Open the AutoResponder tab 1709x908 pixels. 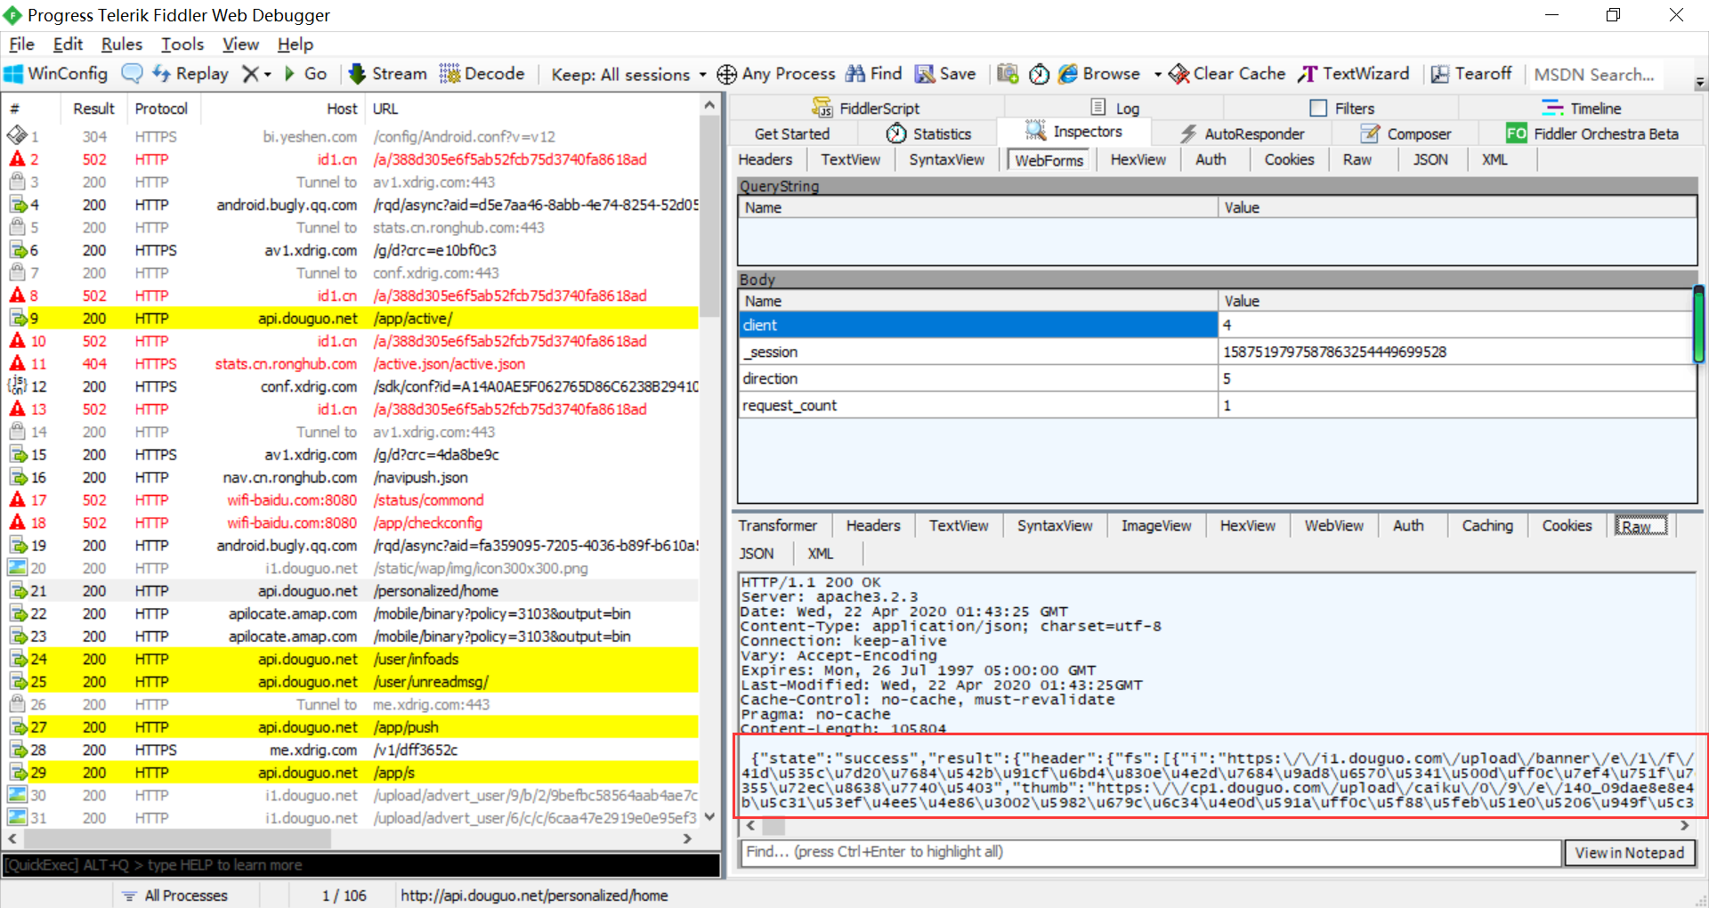click(1242, 134)
